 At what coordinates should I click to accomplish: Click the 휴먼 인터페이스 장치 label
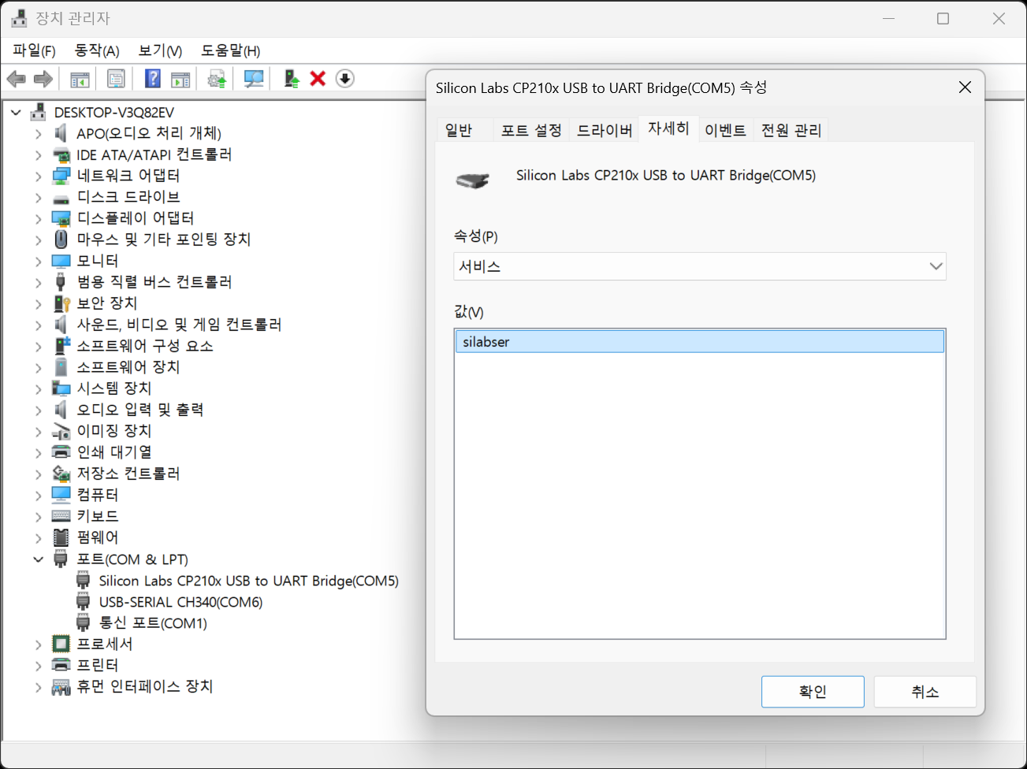(x=145, y=687)
